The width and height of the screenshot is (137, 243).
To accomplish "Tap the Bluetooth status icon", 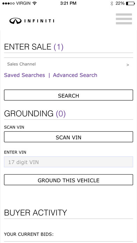I will pyautogui.click(x=111, y=3).
